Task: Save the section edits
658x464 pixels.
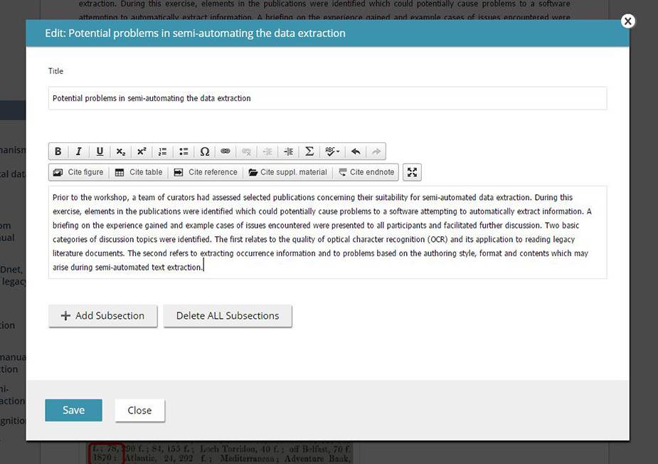Action: [73, 410]
